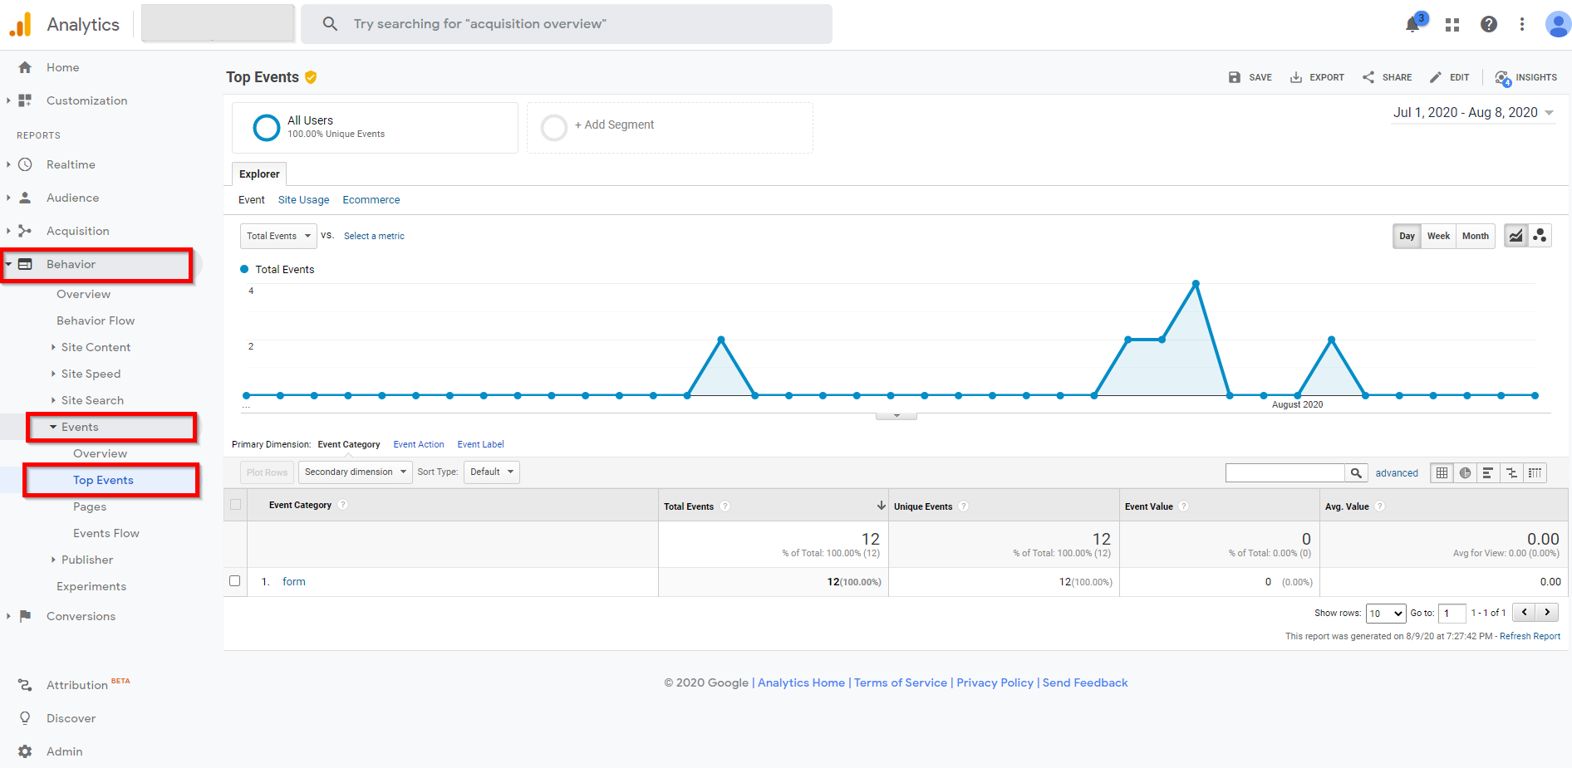
Task: Open the Google apps grid icon
Action: click(x=1452, y=25)
